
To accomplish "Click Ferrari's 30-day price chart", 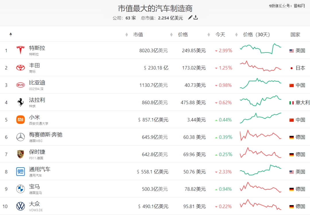I will 261,101.
